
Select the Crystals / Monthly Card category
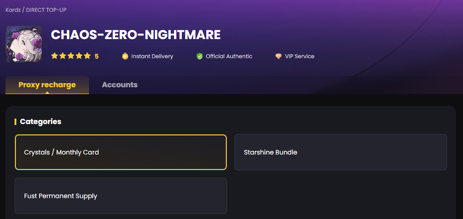pos(121,152)
